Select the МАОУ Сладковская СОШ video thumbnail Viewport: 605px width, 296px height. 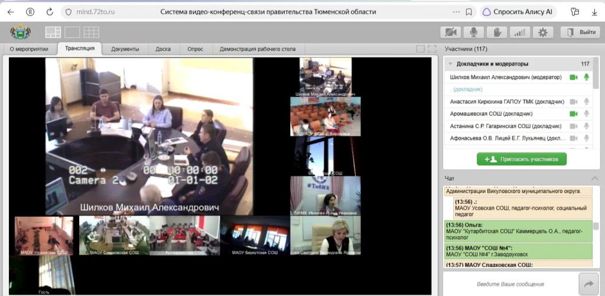[114, 235]
